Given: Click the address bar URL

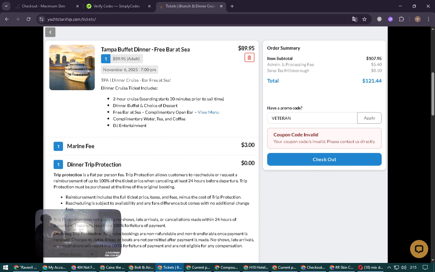Looking at the screenshot, I should 72,19.
